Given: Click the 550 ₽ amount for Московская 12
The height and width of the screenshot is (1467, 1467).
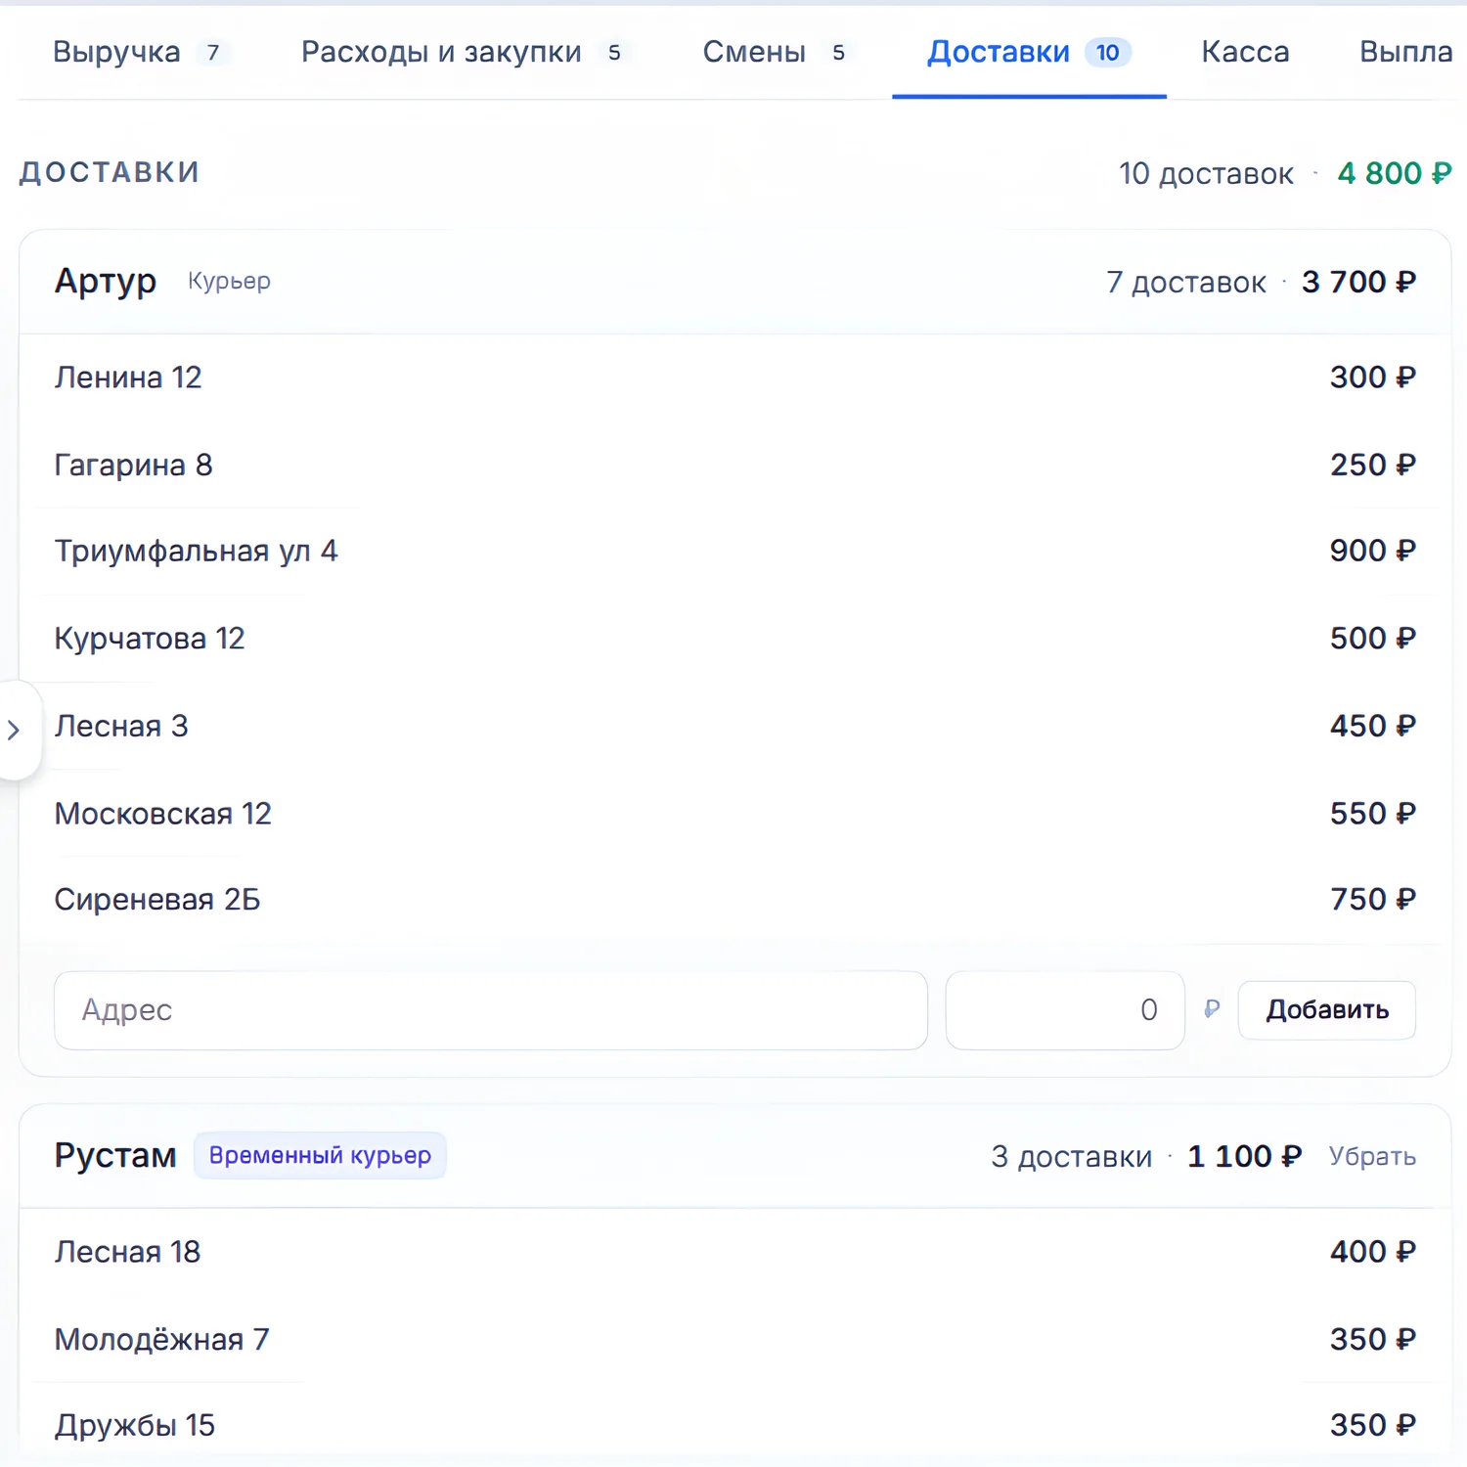Looking at the screenshot, I should [x=1372, y=814].
